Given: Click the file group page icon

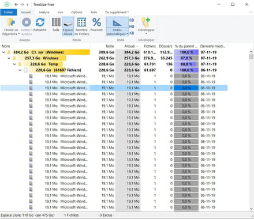Looking at the screenshot, I should click(x=25, y=70).
